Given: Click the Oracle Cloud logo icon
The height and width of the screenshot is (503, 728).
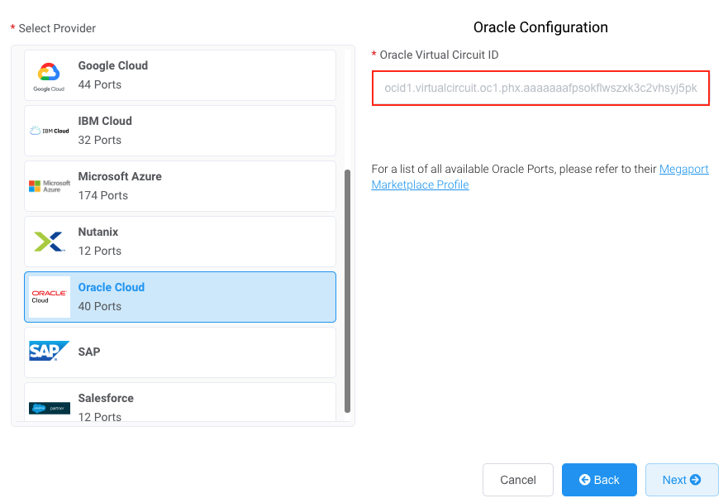Looking at the screenshot, I should tap(50, 297).
